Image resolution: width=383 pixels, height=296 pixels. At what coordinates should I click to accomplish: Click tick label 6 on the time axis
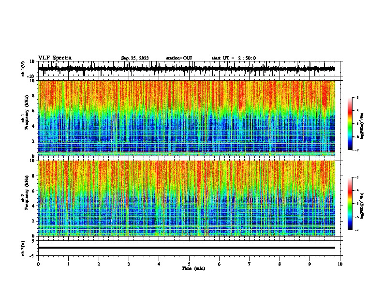[220, 264]
